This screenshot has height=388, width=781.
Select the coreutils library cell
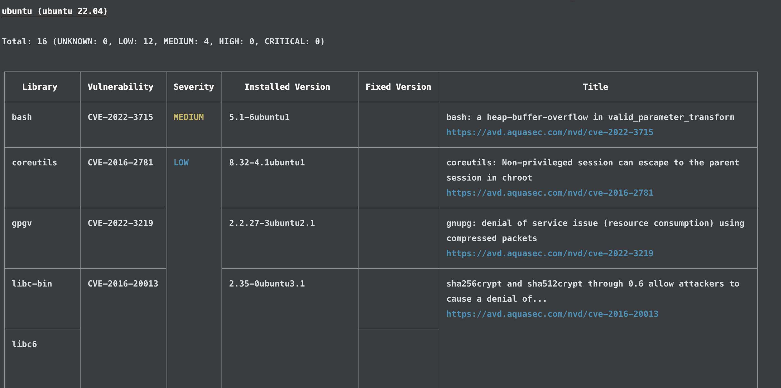[x=34, y=163]
